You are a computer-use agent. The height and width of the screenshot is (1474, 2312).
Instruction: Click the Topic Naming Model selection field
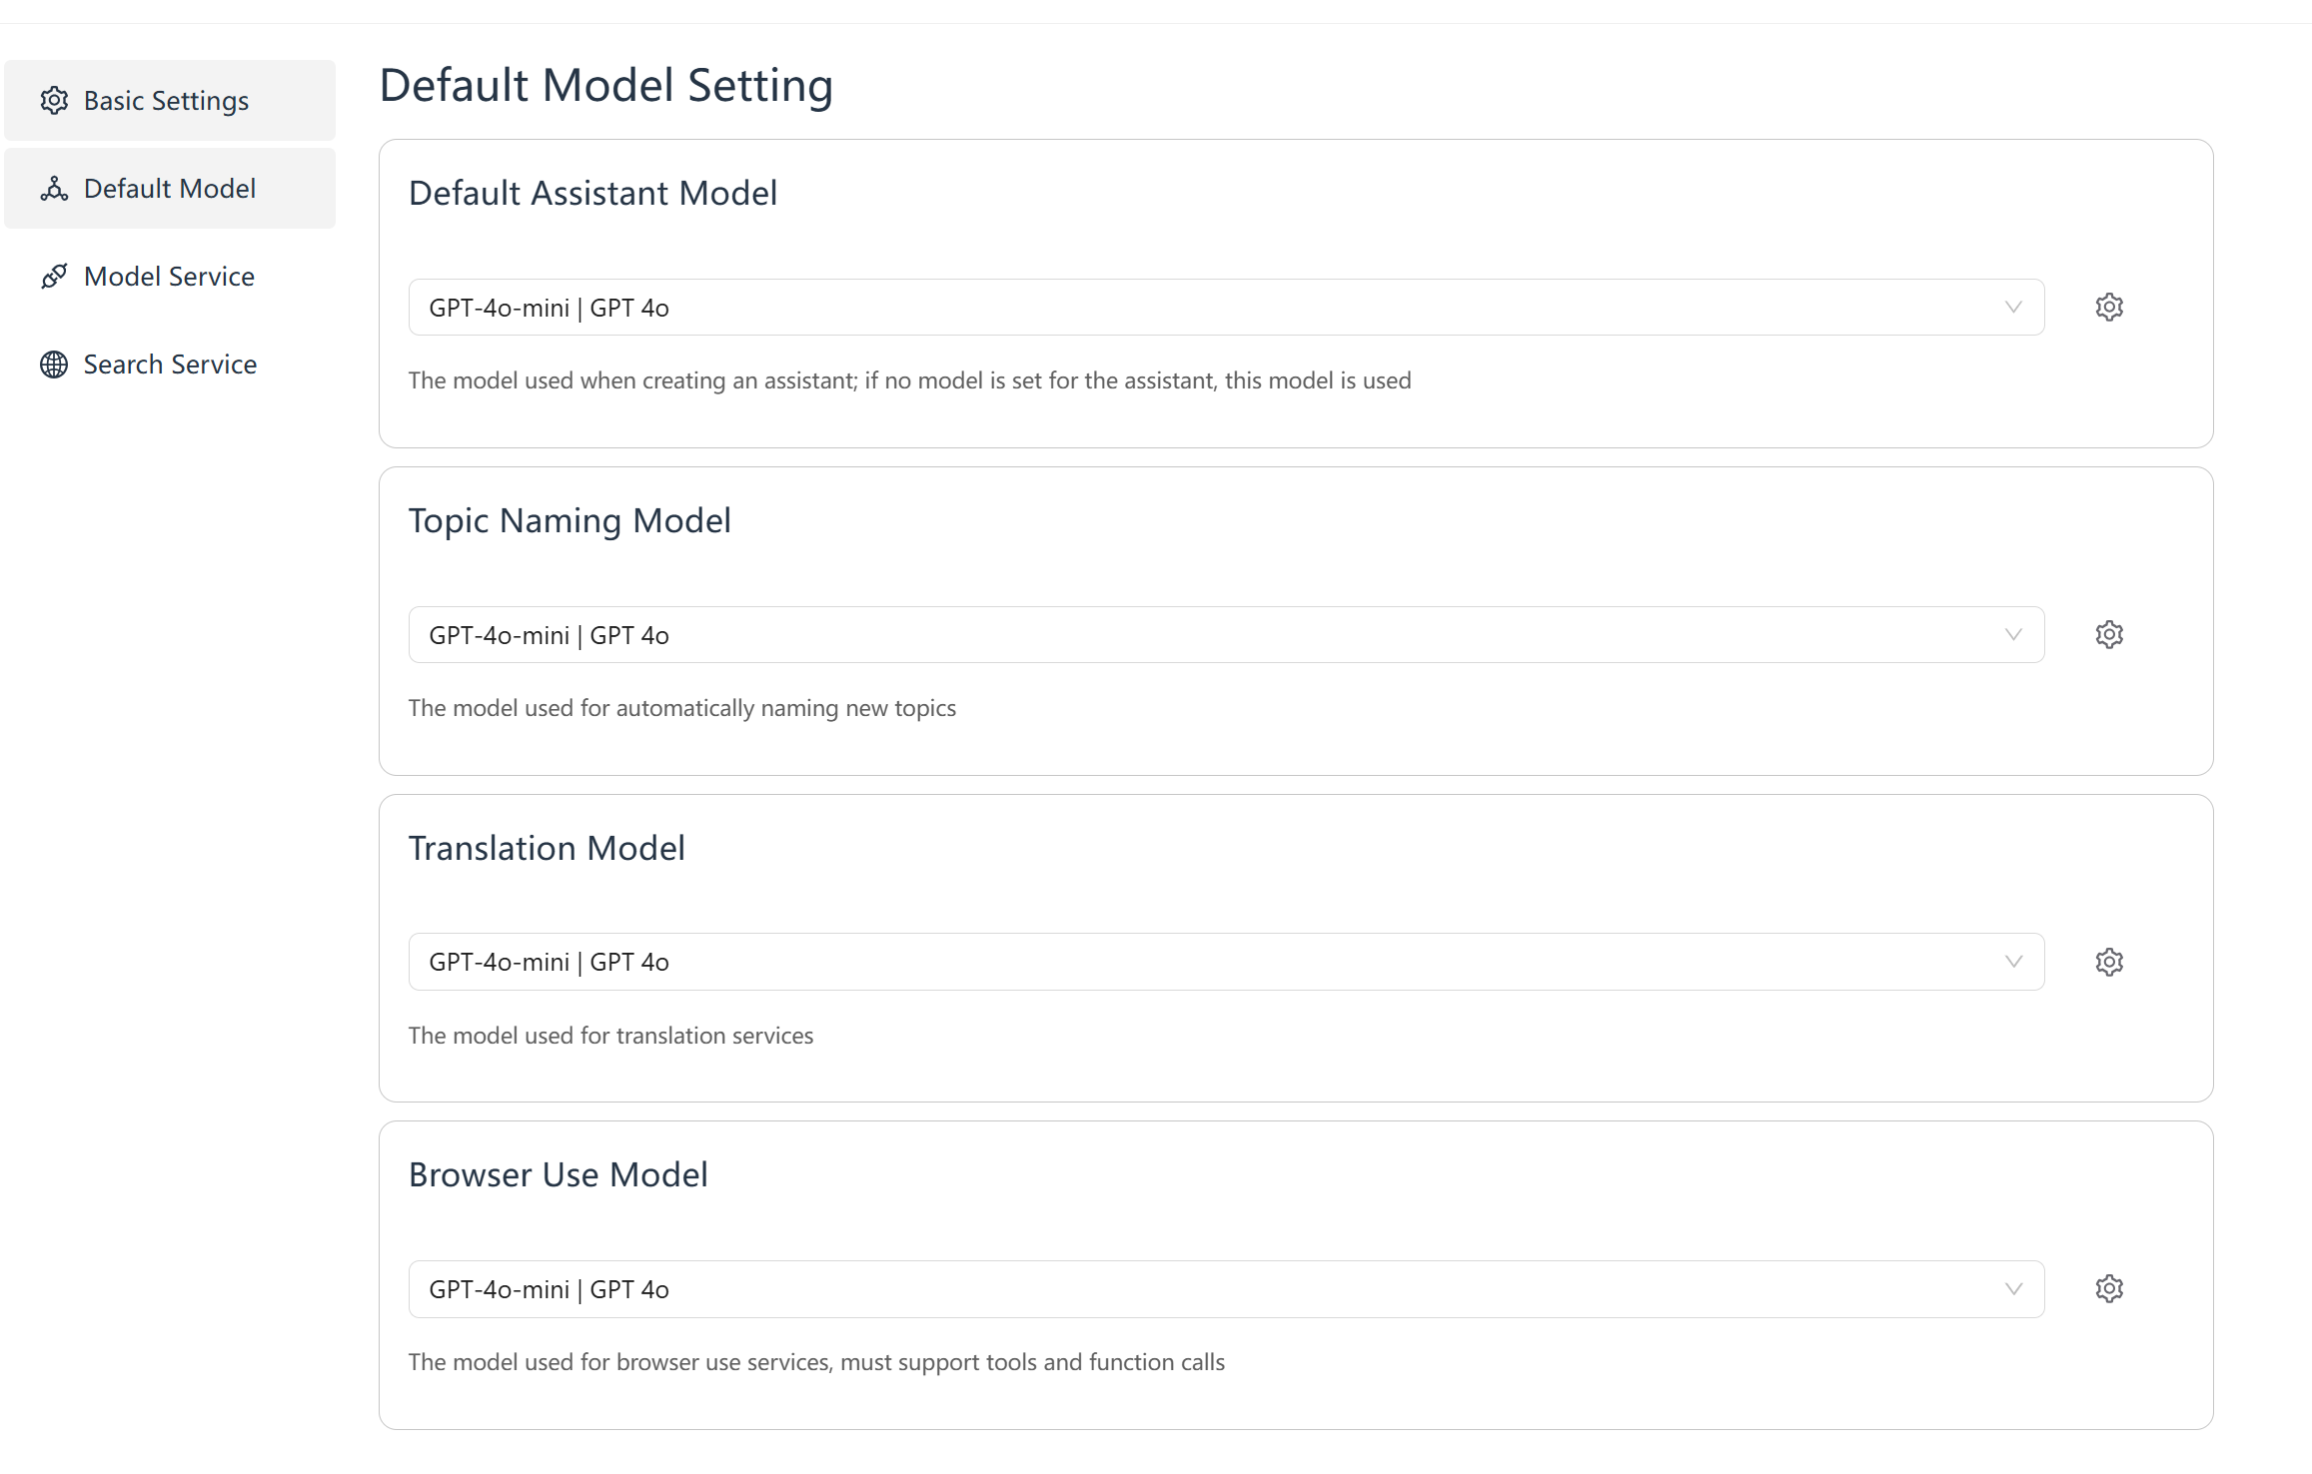tap(1226, 635)
